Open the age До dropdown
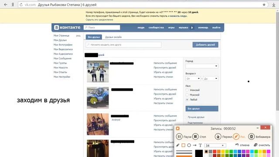The height and width of the screenshot is (157, 279). click(x=211, y=78)
